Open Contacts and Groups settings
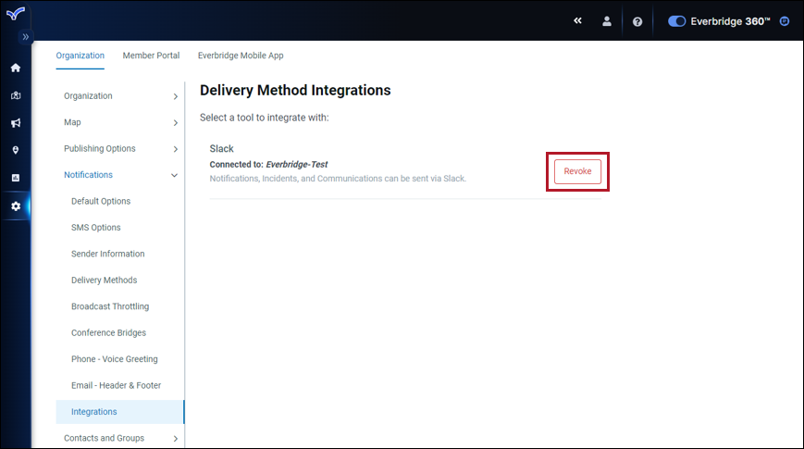 pos(105,438)
